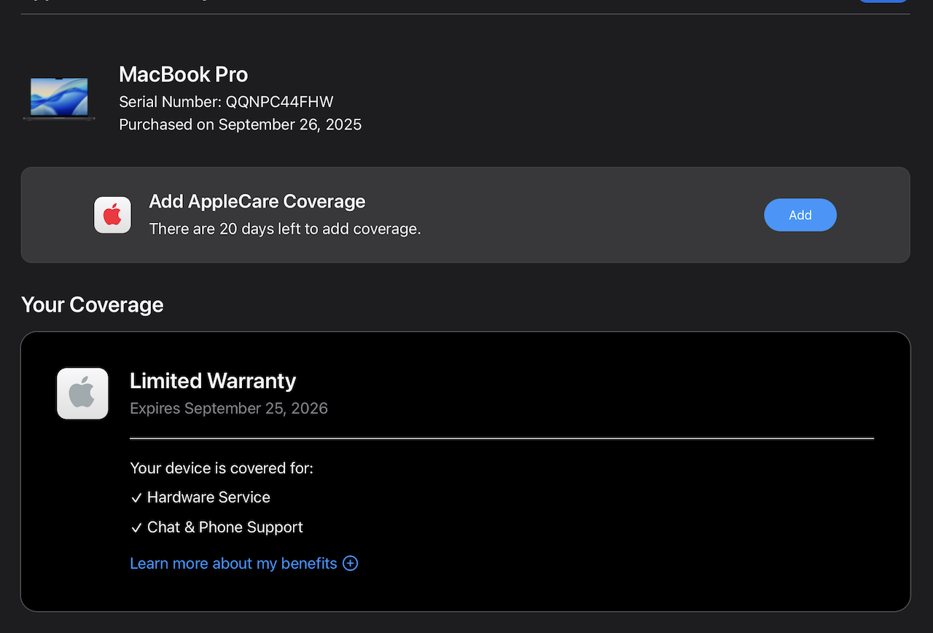Click the checkmark next to Chat & Phone Support
This screenshot has height=633, width=933.
click(x=136, y=528)
